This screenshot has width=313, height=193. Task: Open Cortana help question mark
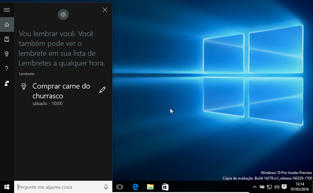click(x=7, y=68)
